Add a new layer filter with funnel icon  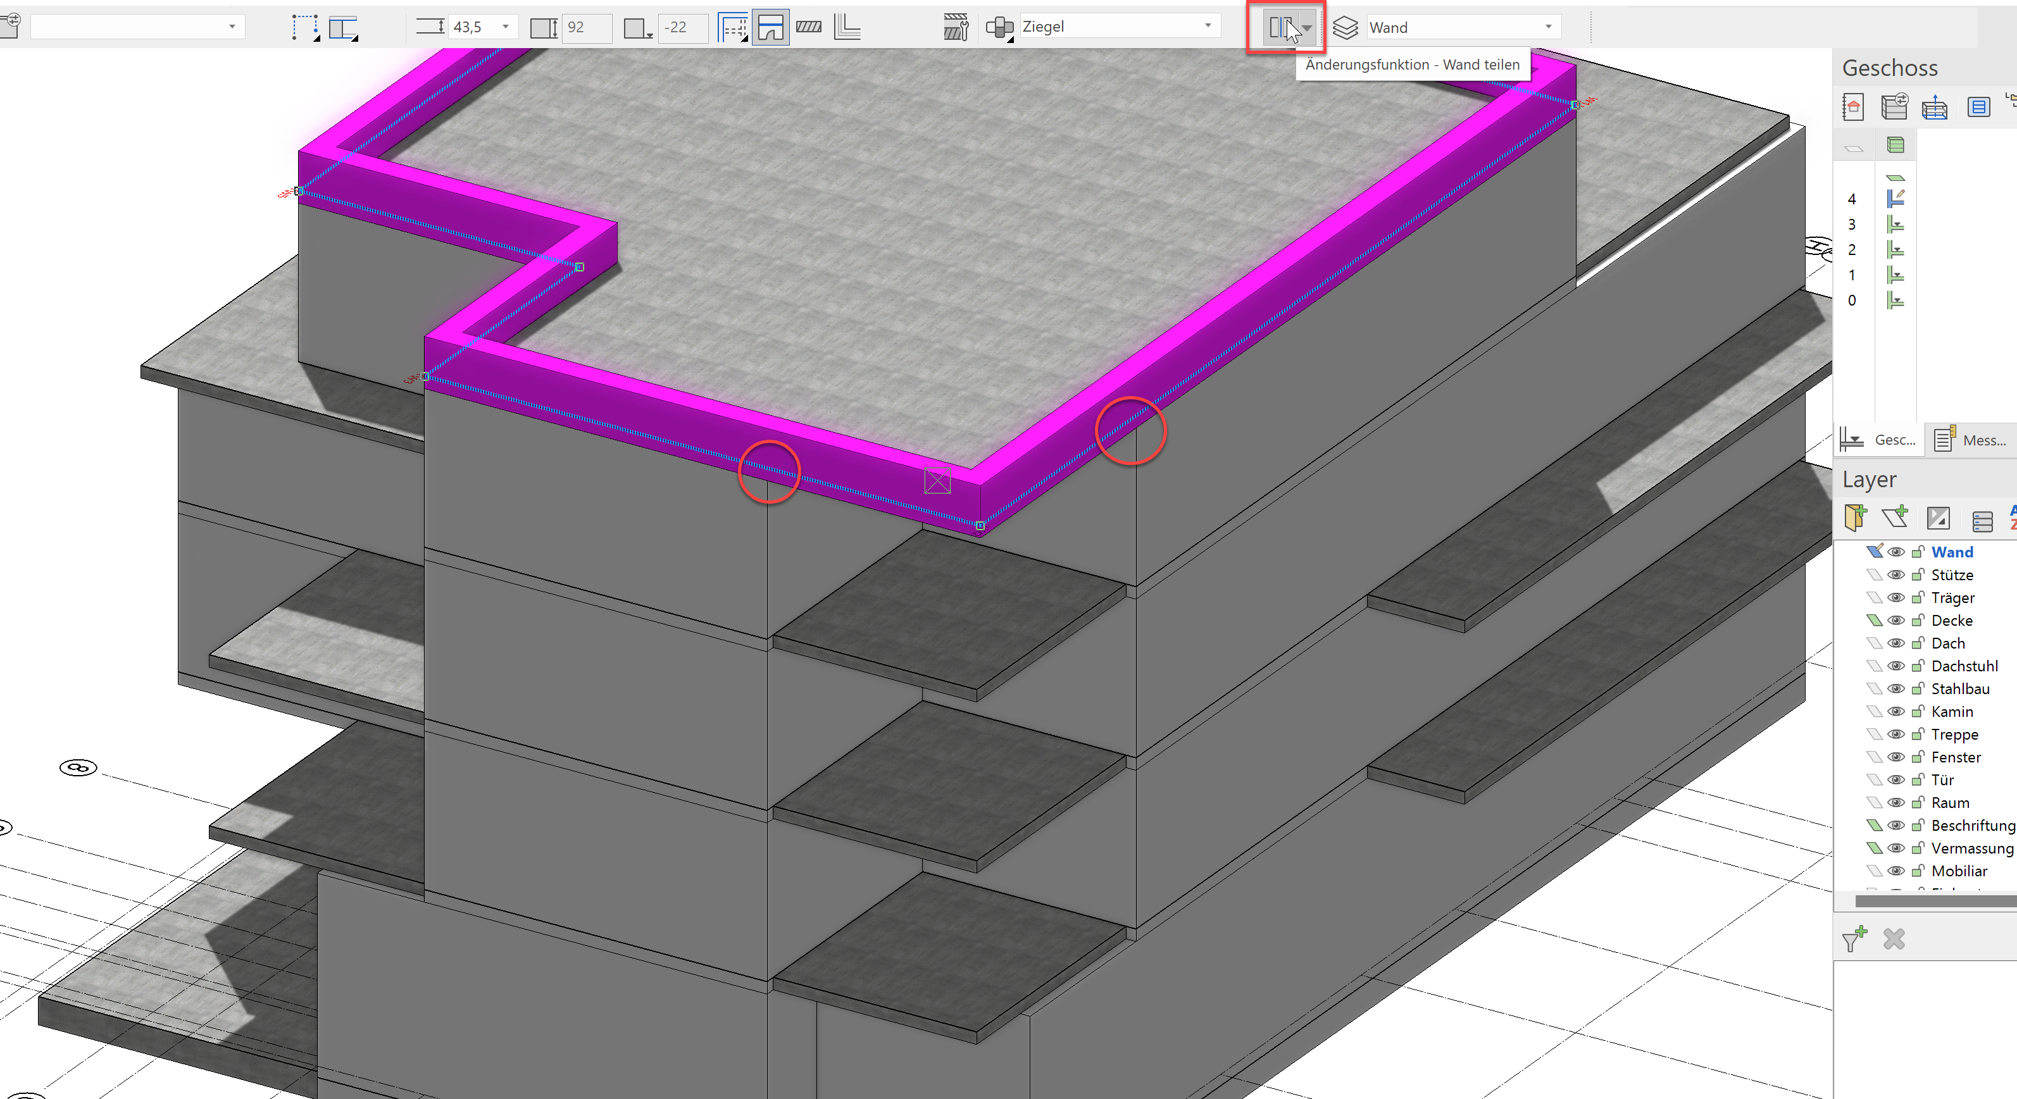click(x=1854, y=938)
